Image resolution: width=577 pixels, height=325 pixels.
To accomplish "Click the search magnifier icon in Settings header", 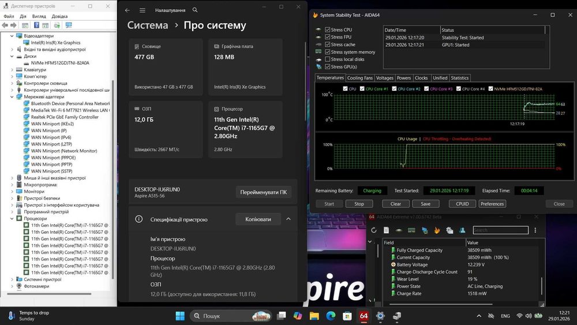I will point(195,10).
